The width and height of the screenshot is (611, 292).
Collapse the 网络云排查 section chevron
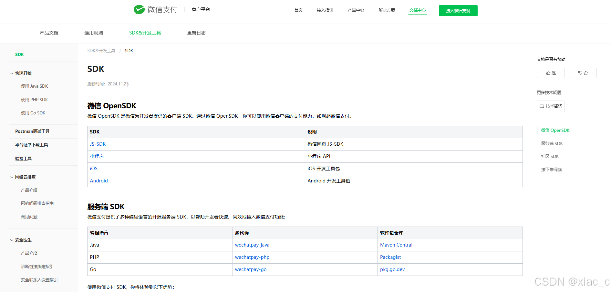point(12,177)
